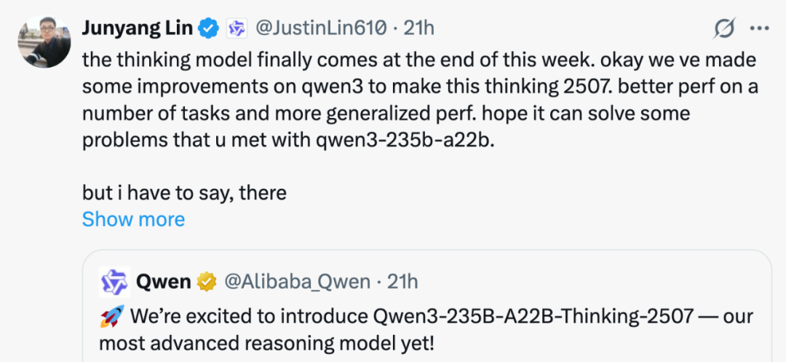Click the Qwen logo avatar in quoted post
The image size is (786, 362).
pos(115,283)
